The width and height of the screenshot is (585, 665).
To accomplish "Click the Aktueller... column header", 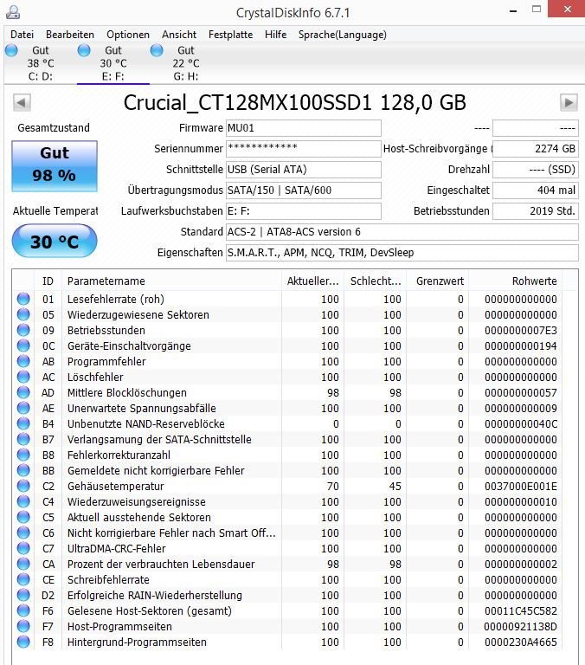I will pos(312,281).
